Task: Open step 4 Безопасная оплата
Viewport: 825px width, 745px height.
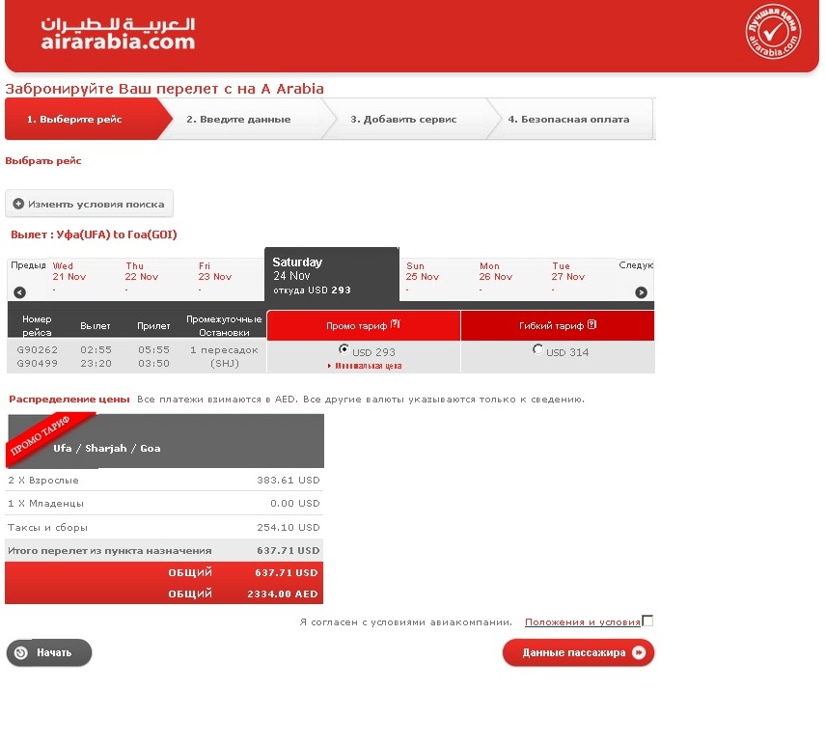Action: click(568, 120)
